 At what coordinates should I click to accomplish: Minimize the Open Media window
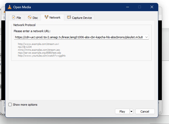(x=127, y=7)
